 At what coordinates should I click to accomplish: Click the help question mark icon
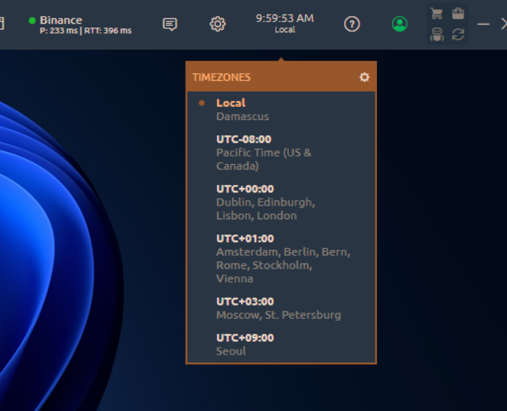pos(352,24)
